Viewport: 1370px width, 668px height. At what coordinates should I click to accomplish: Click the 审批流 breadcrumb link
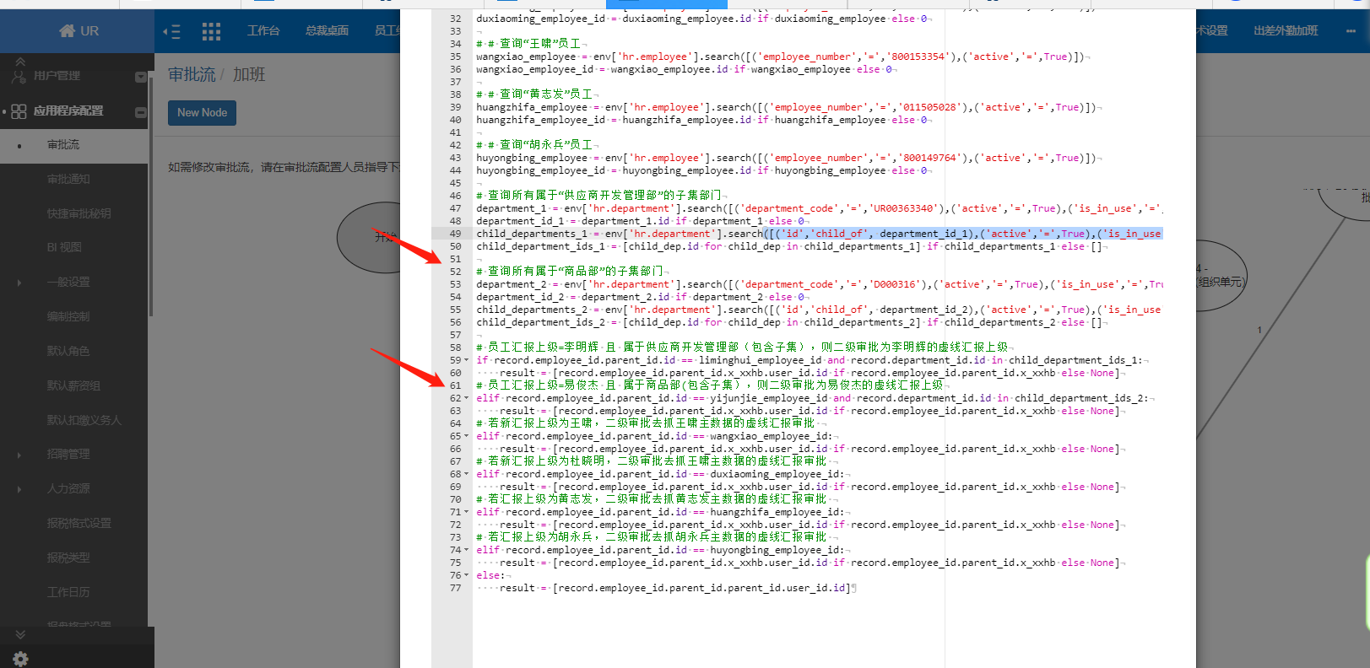click(x=192, y=75)
